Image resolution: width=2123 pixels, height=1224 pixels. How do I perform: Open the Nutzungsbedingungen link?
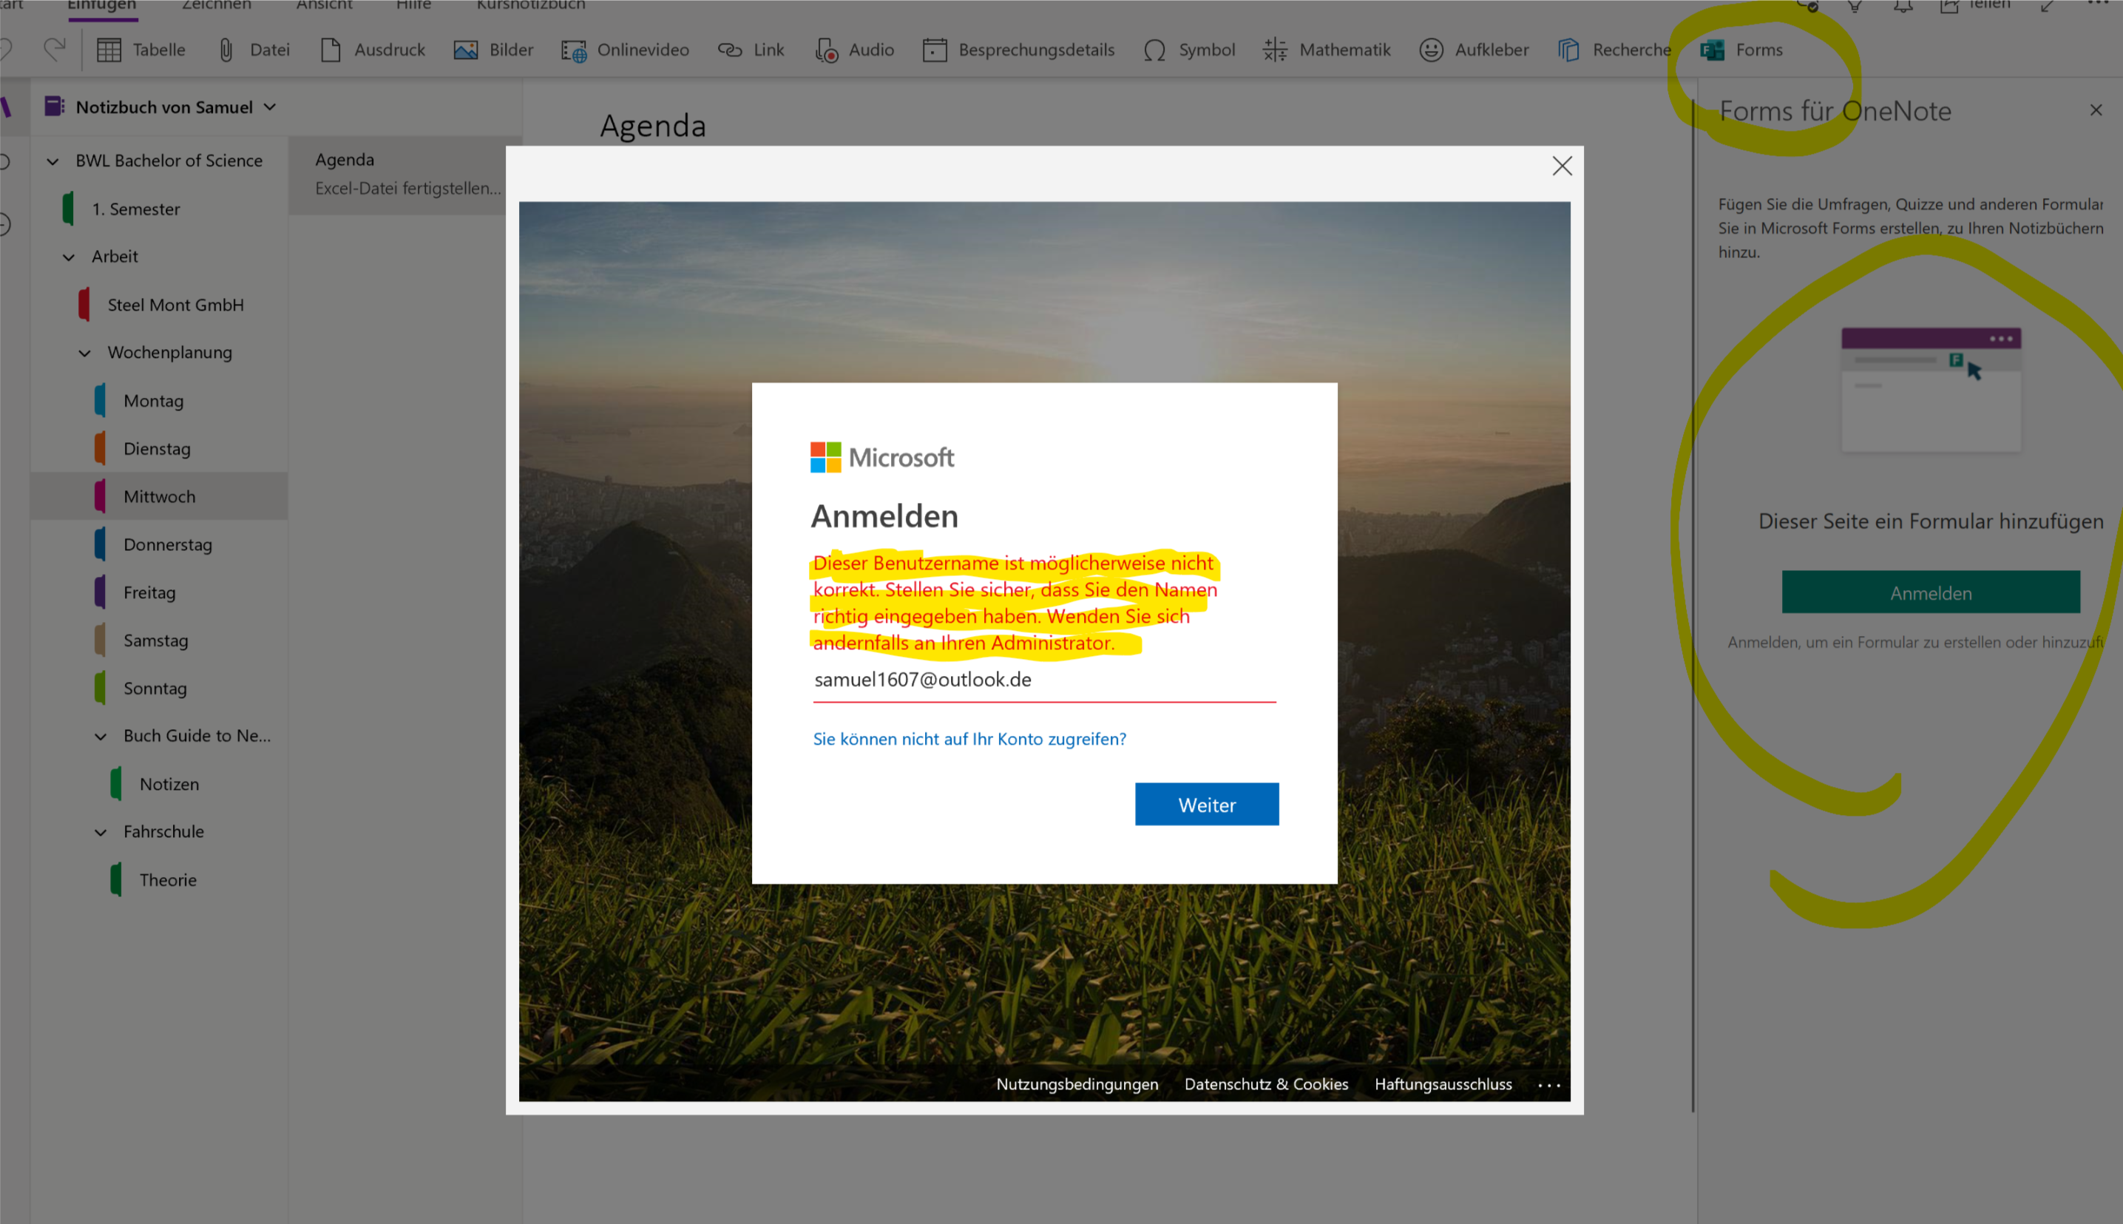tap(1077, 1083)
